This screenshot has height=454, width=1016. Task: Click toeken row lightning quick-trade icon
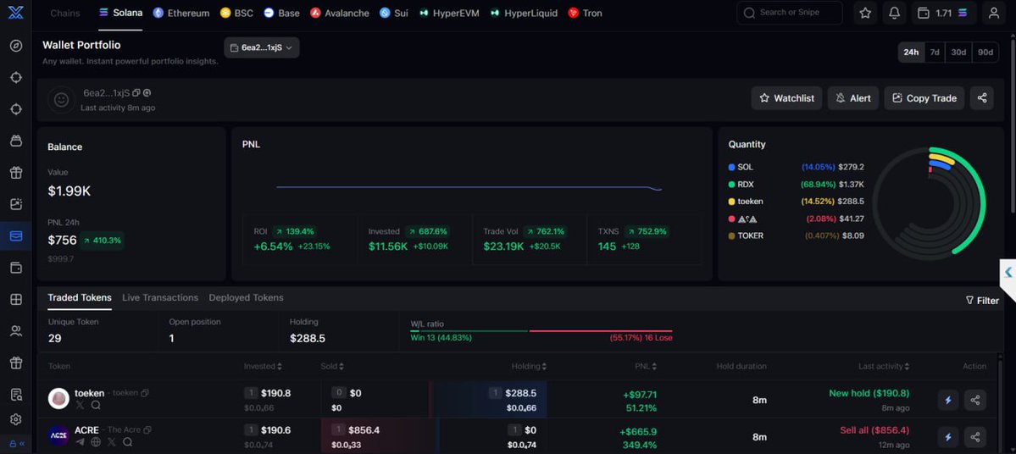(x=948, y=401)
